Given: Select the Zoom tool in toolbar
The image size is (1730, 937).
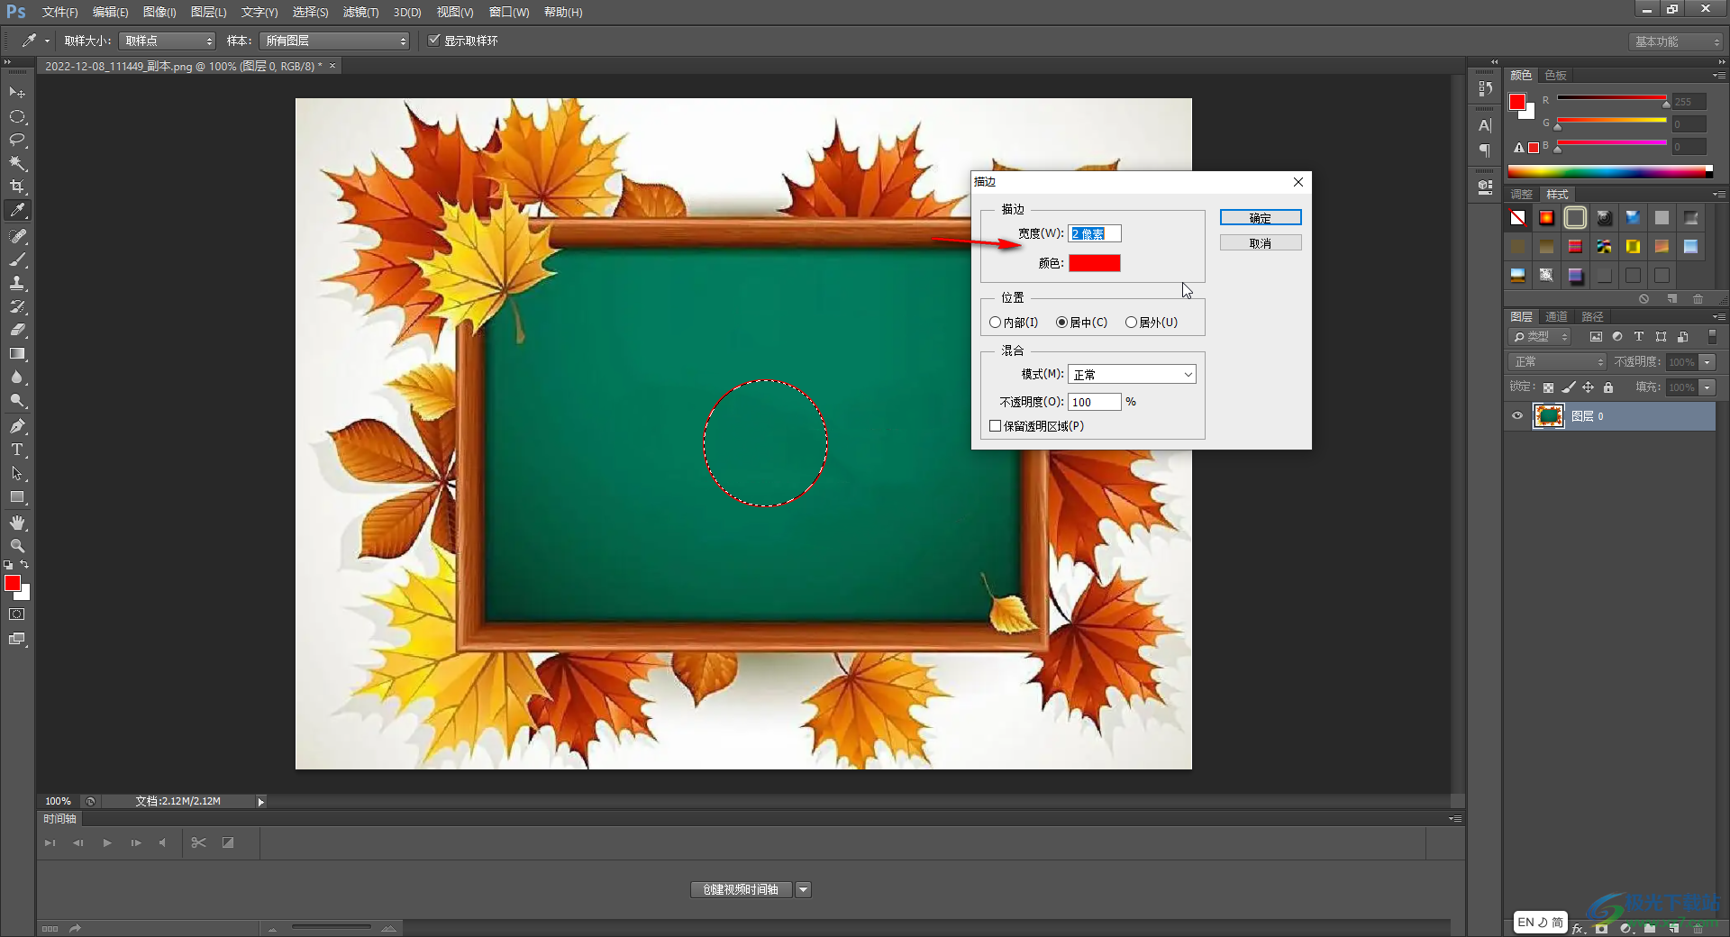Looking at the screenshot, I should pyautogui.click(x=17, y=546).
